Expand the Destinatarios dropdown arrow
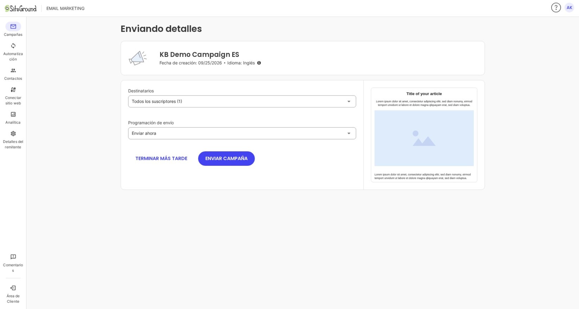The width and height of the screenshot is (579, 309). [349, 101]
